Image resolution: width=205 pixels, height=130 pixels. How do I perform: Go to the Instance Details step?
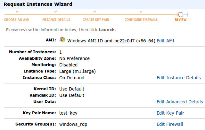click(56, 20)
